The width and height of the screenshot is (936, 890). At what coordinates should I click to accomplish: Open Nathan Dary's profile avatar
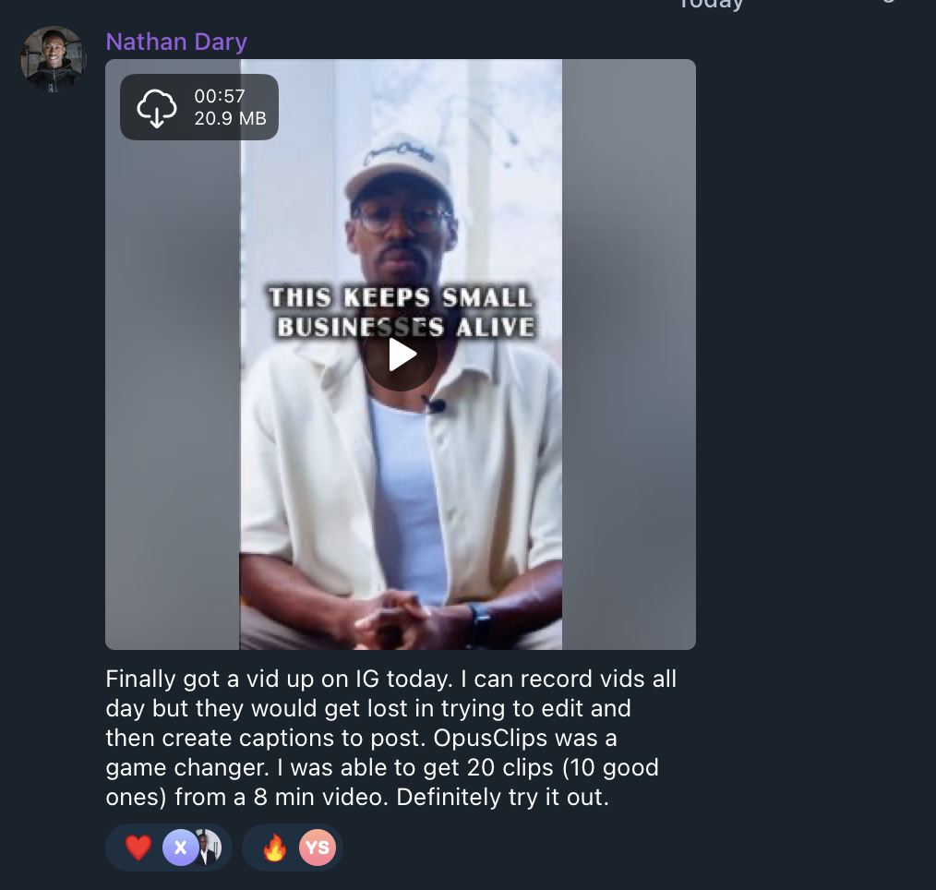[x=54, y=59]
